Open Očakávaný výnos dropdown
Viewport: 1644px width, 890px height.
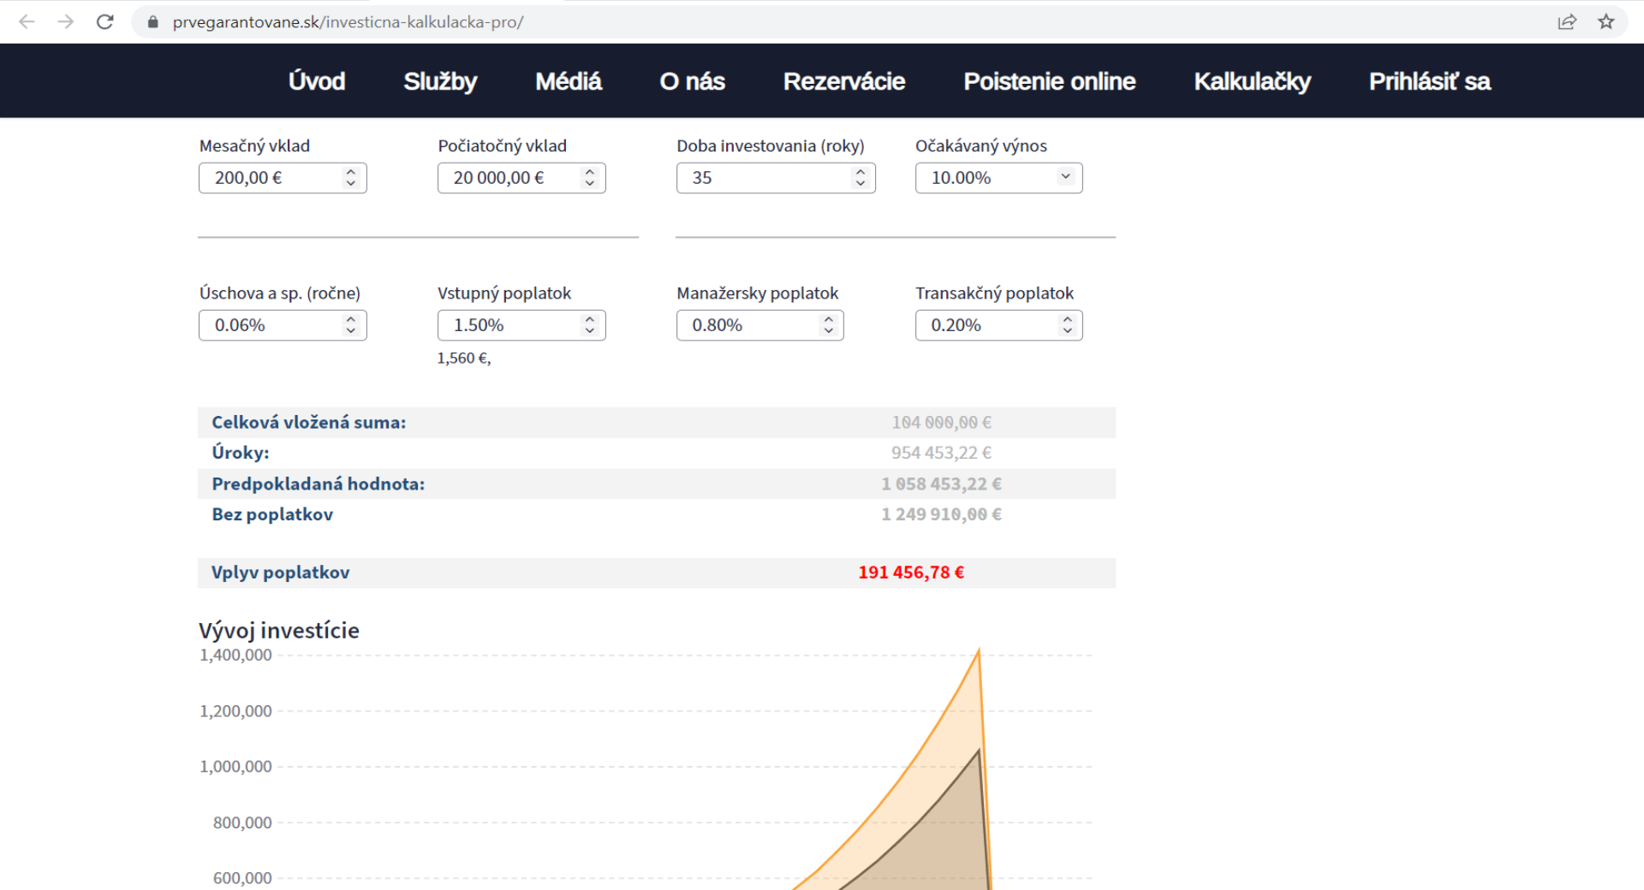pyautogui.click(x=998, y=178)
